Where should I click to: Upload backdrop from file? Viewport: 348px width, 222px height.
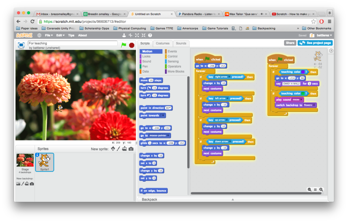[27, 184]
